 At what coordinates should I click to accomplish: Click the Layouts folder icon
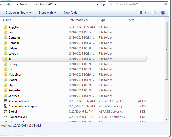5,53
